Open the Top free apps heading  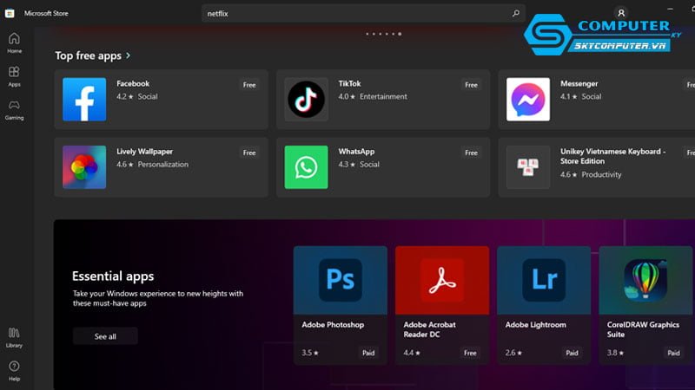coord(89,55)
